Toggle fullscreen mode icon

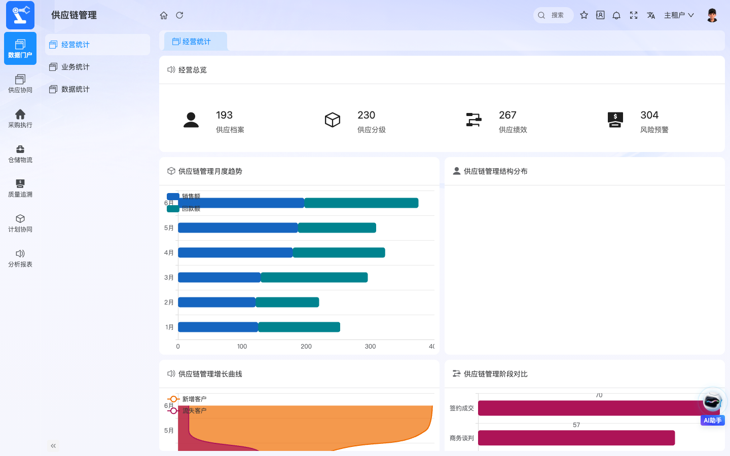click(x=634, y=15)
